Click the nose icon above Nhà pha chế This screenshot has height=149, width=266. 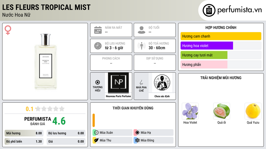[141, 82]
